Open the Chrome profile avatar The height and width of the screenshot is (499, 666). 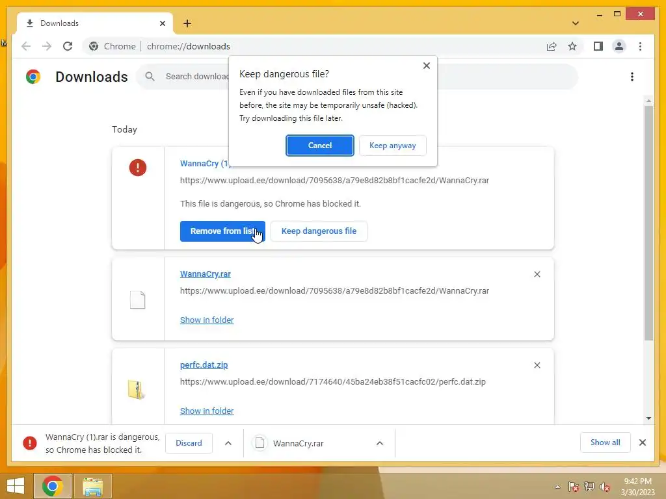coord(619,46)
